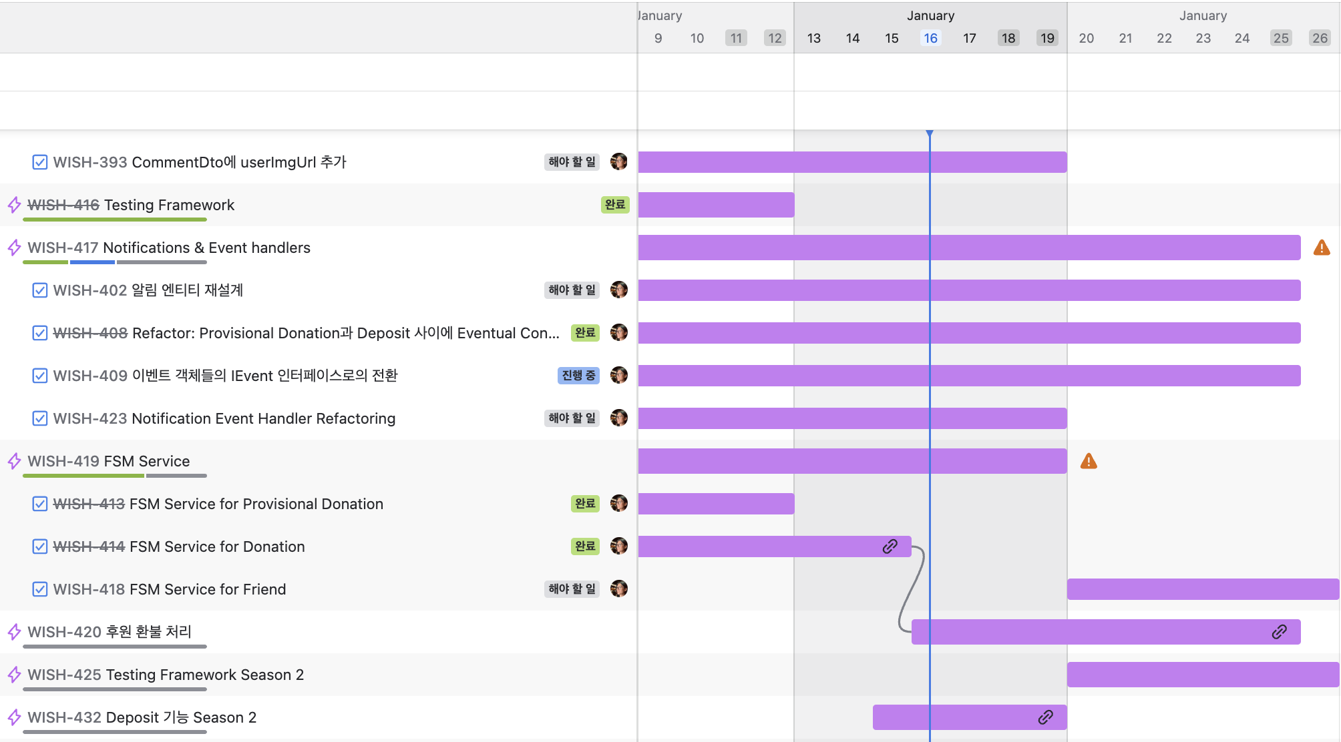Open status dropdown '해야 할 일' on WISH-393
This screenshot has width=1341, height=742.
(572, 162)
